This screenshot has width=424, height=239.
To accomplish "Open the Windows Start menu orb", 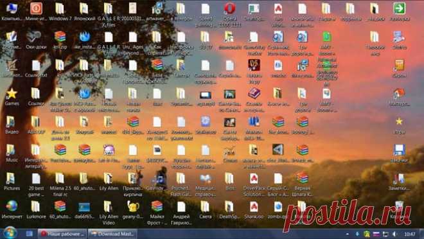I will coord(10,233).
